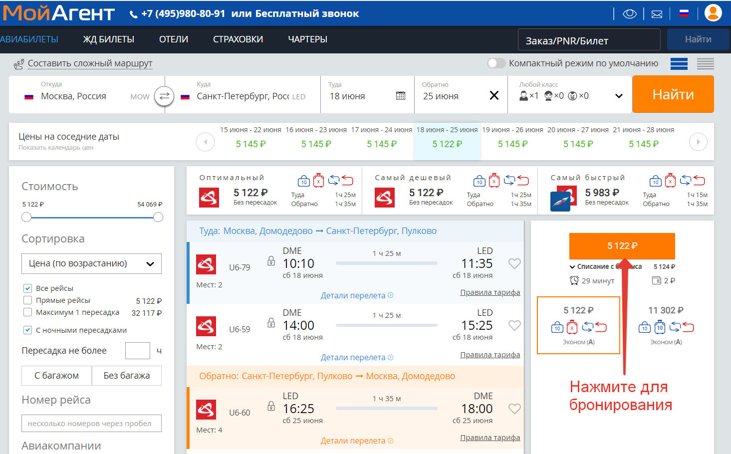The image size is (731, 454).
Task: Click the 2 ₽ bonus wallet icon
Action: tap(657, 280)
